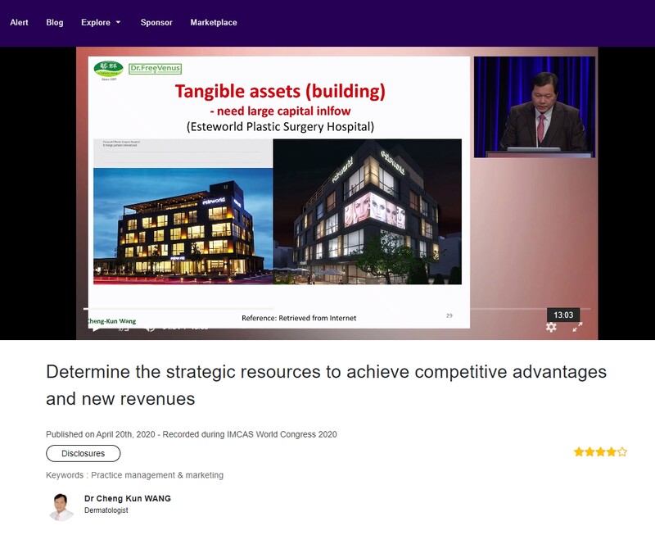Click the 'Published on April 20th, 2020' line

click(x=192, y=434)
